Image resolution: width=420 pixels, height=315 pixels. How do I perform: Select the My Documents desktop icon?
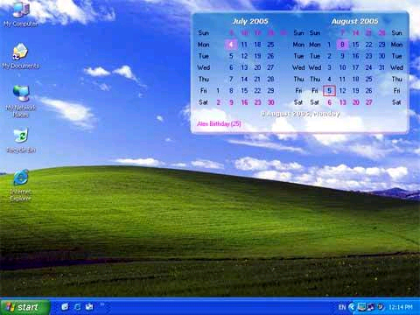20,56
